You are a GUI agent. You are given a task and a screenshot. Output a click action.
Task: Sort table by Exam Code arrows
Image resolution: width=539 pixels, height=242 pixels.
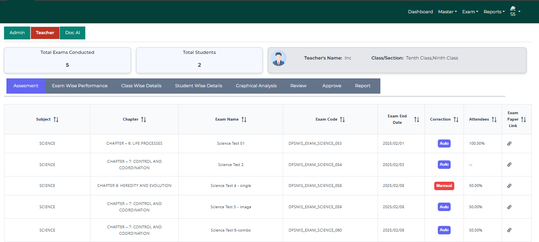coord(342,119)
